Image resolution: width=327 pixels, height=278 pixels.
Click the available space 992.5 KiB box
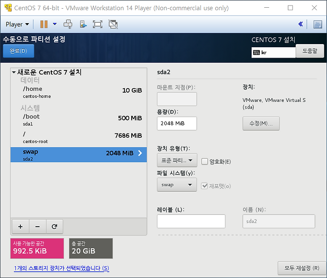[37, 248]
